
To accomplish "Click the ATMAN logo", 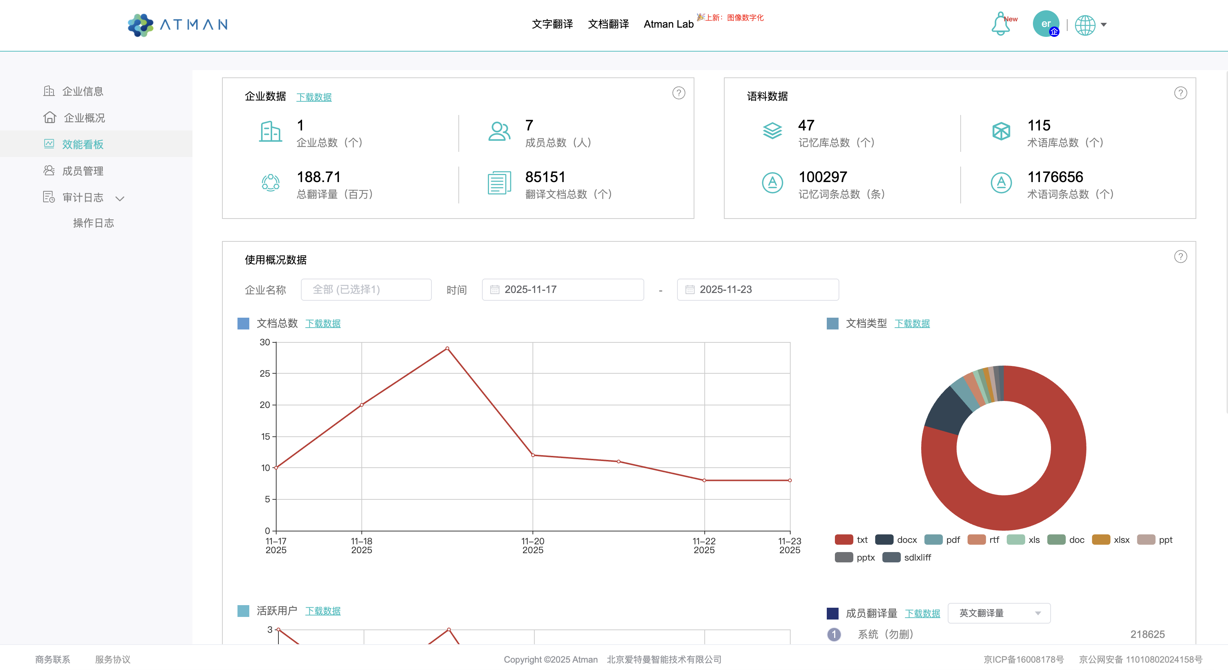I will tap(178, 24).
